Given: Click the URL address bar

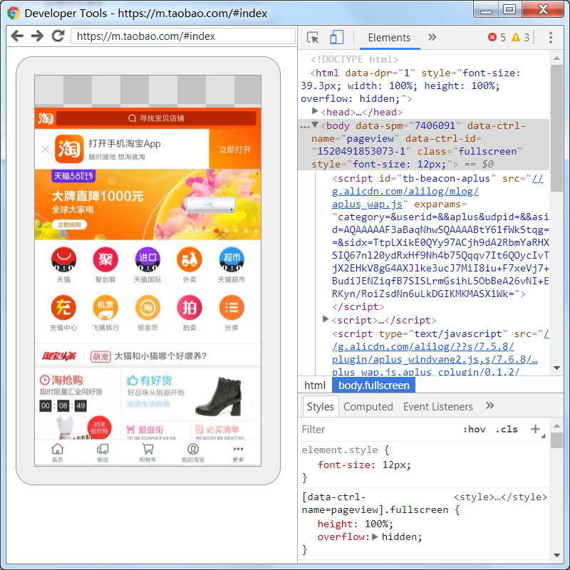Looking at the screenshot, I should point(183,36).
